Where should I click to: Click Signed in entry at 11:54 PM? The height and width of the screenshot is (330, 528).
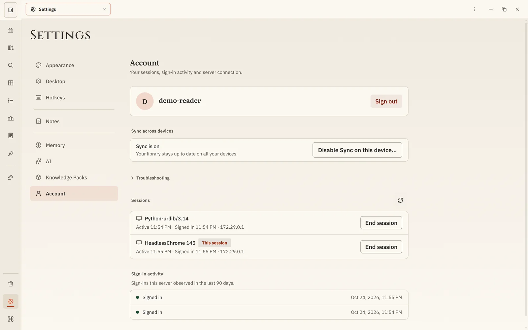(x=269, y=312)
